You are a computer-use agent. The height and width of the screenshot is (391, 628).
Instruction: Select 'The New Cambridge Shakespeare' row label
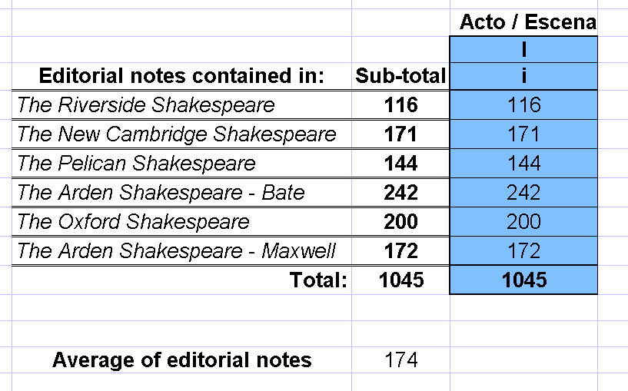point(182,134)
